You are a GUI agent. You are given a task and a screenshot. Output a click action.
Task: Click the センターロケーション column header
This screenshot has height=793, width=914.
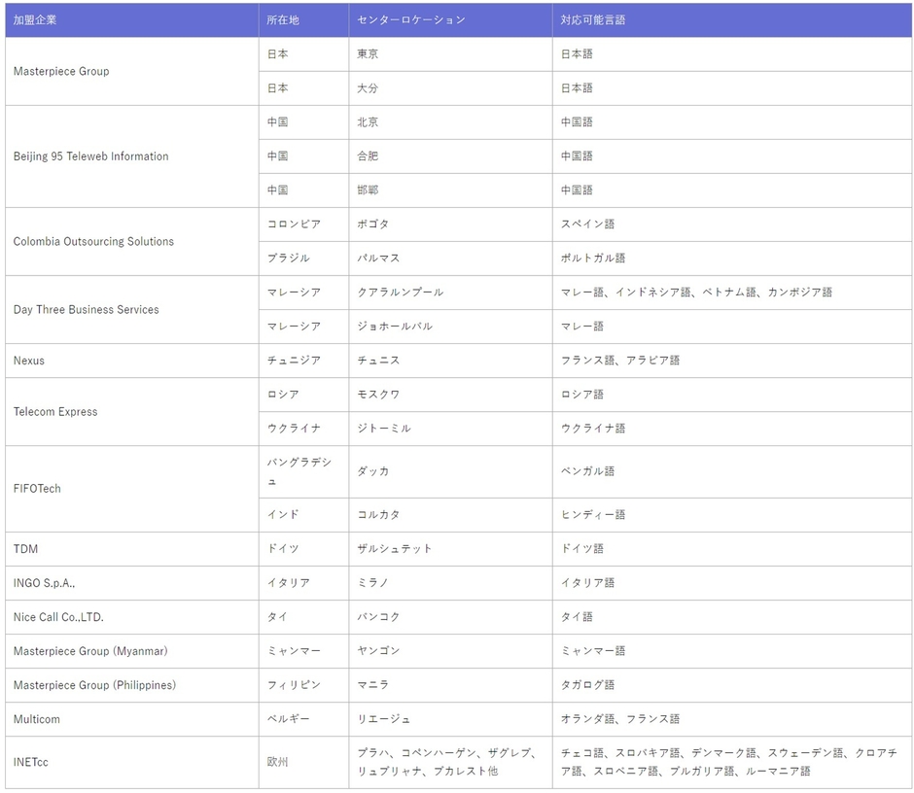pos(401,19)
